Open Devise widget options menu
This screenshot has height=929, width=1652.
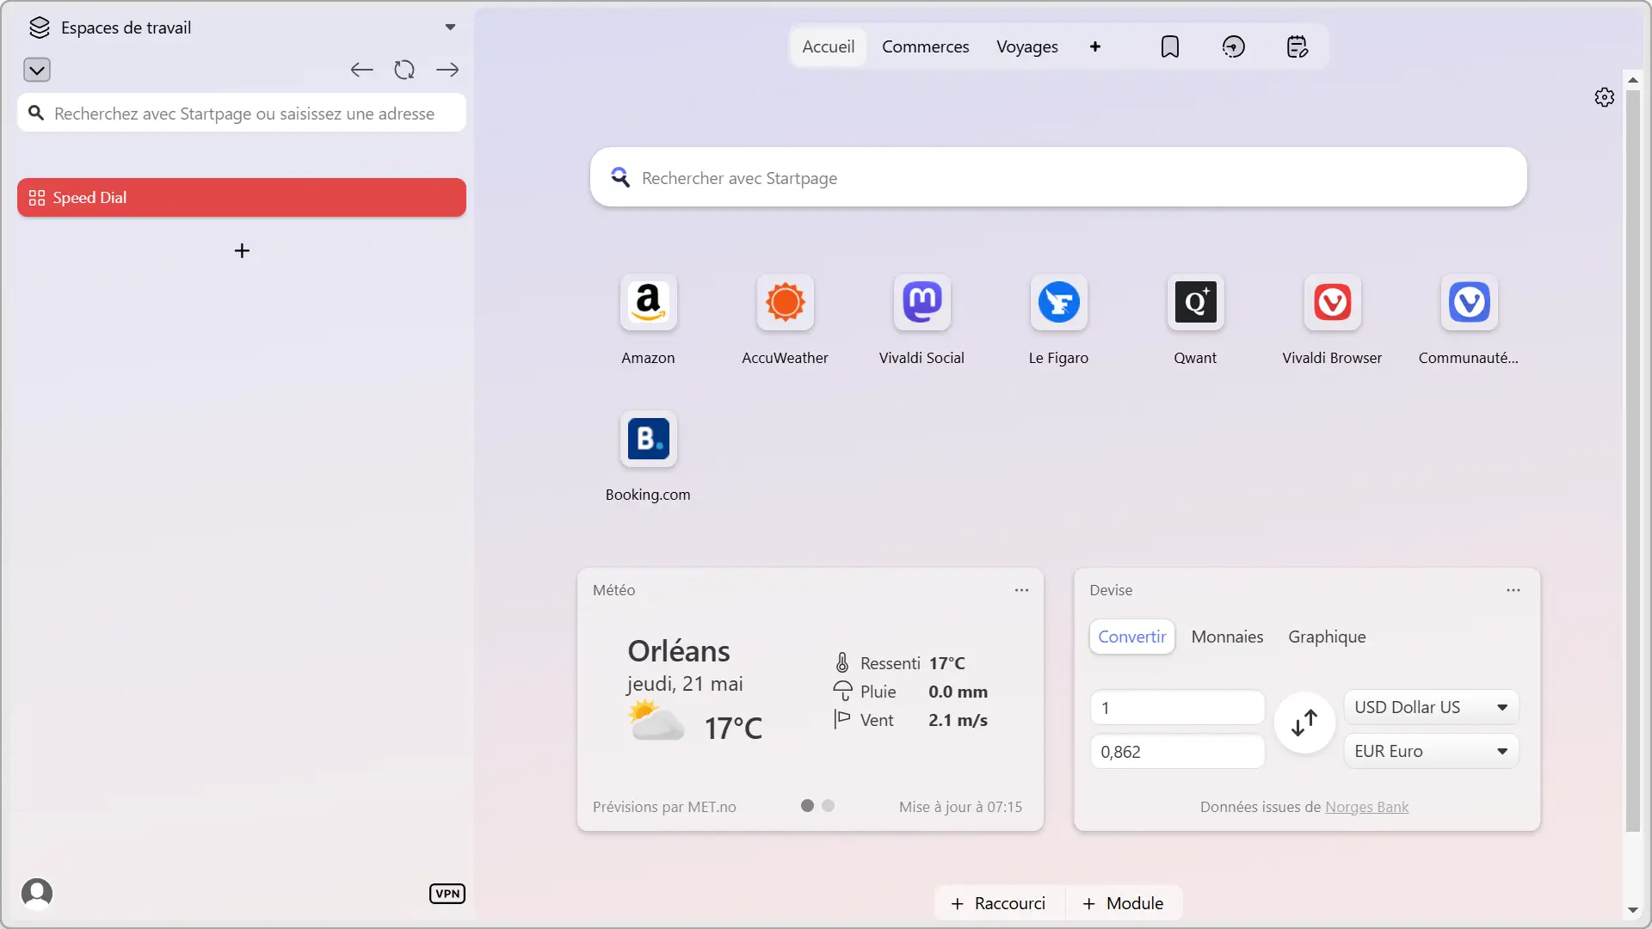[1513, 590]
